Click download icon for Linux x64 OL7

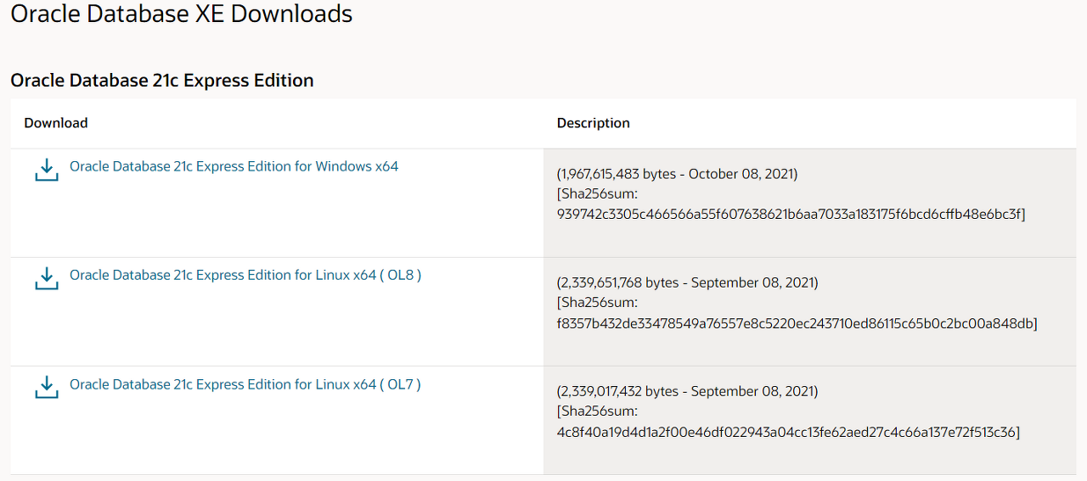47,388
